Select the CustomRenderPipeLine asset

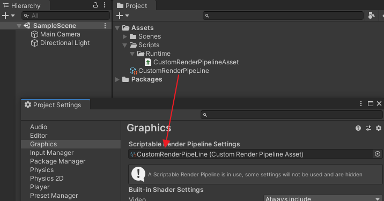173,71
